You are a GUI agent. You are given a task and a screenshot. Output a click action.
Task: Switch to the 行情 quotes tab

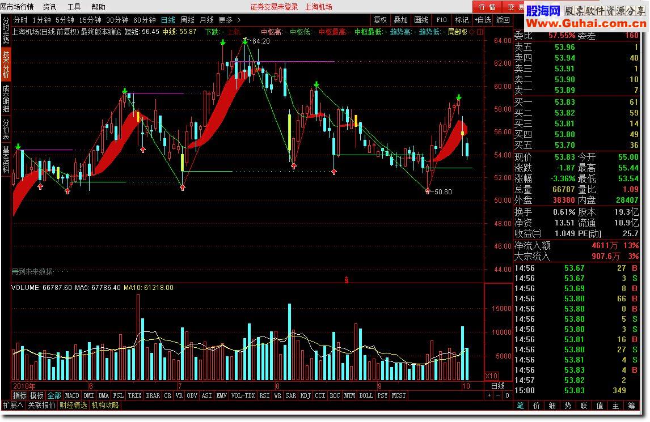coord(487,7)
